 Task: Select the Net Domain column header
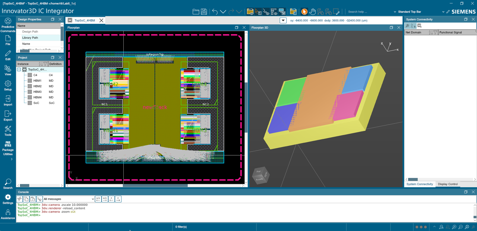point(414,32)
